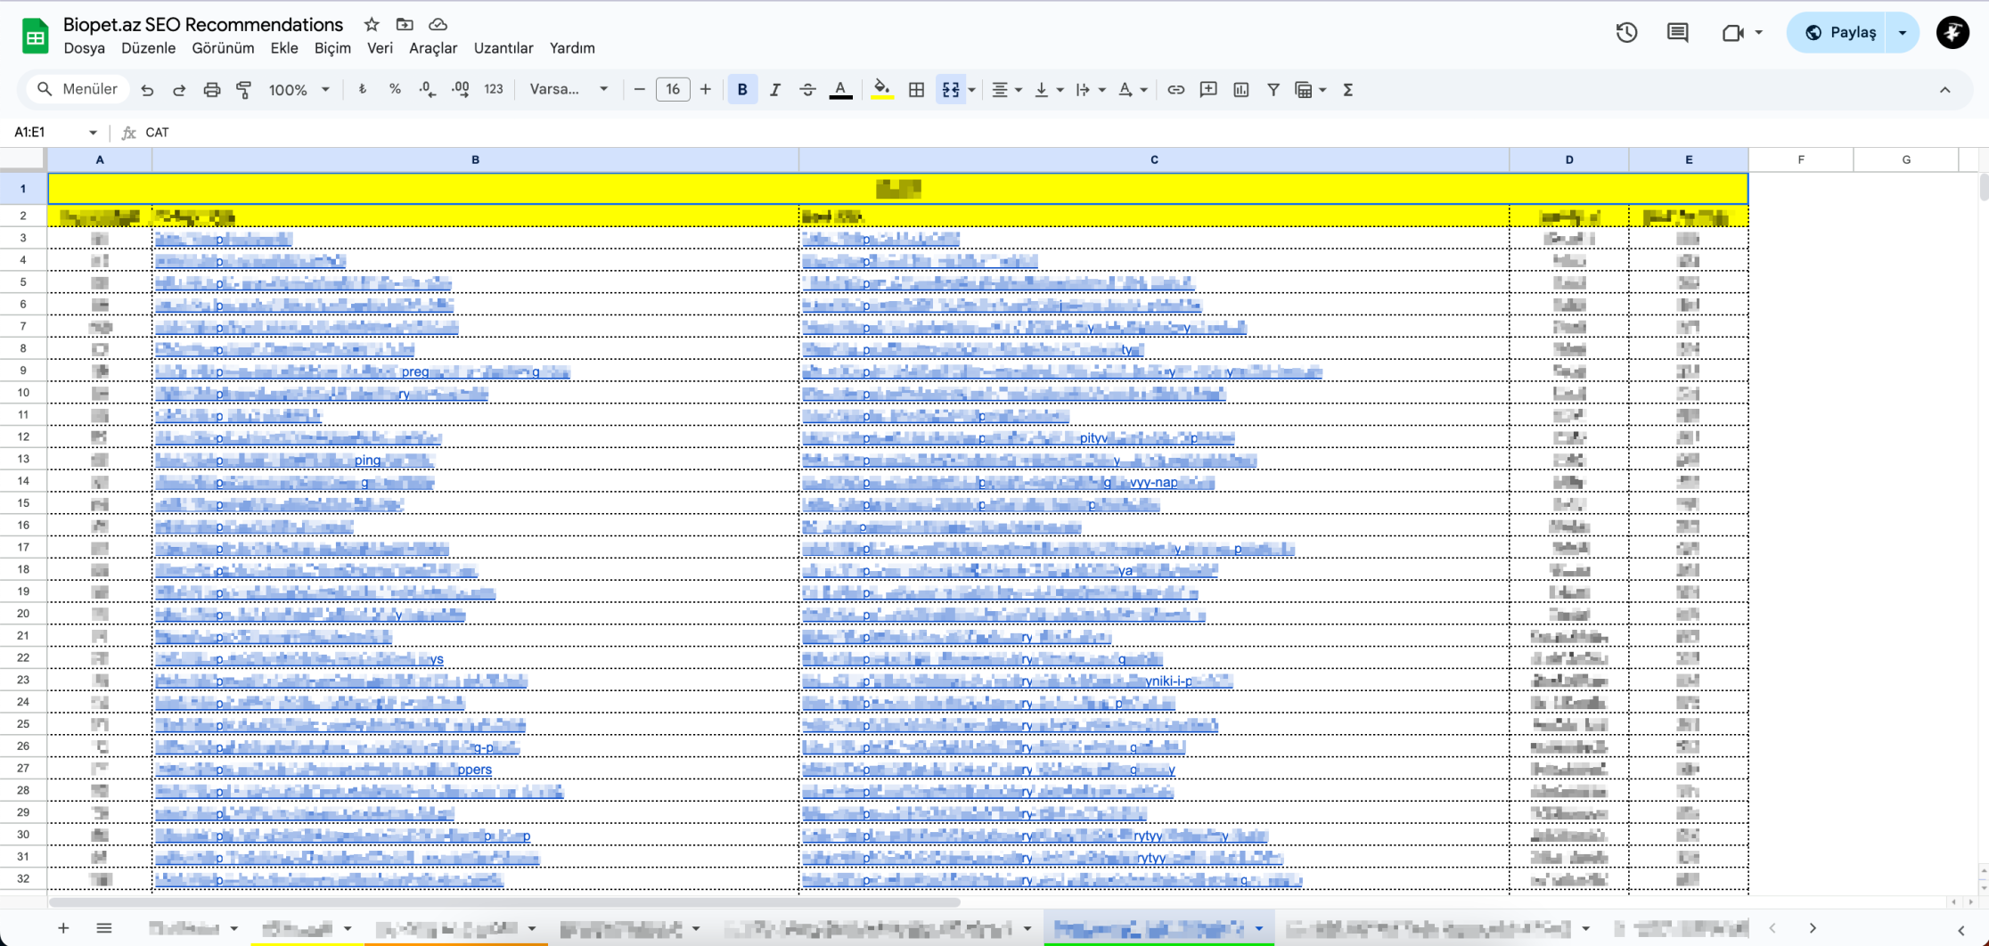The width and height of the screenshot is (1989, 946).
Task: Start a Meet call camera icon
Action: pos(1732,33)
